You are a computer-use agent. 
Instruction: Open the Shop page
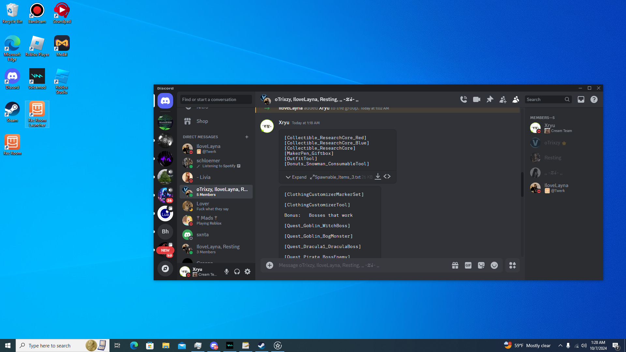click(x=202, y=121)
